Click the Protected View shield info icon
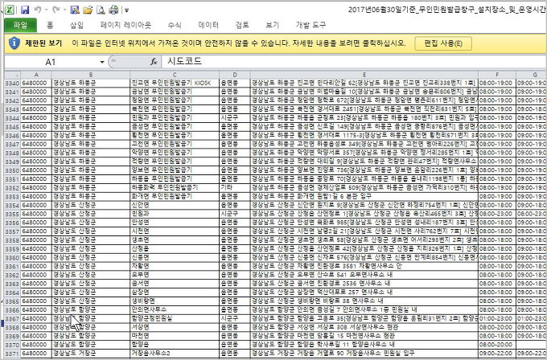547x360 pixels. point(14,43)
